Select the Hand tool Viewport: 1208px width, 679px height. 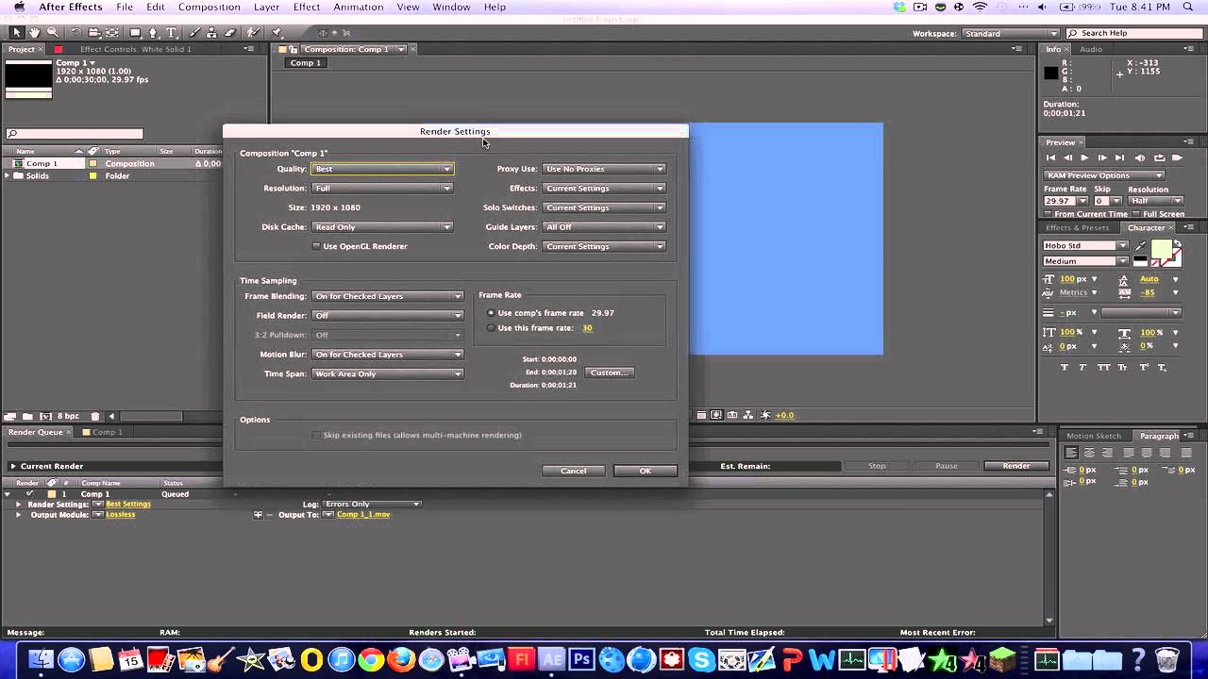point(35,33)
